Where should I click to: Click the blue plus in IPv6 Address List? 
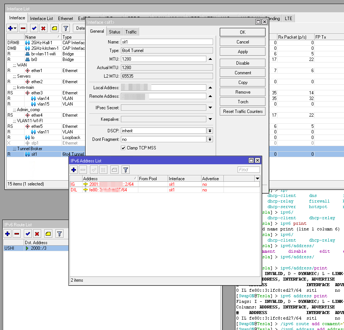(74, 170)
